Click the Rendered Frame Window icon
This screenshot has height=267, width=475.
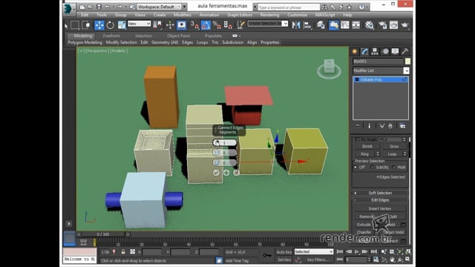click(393, 25)
